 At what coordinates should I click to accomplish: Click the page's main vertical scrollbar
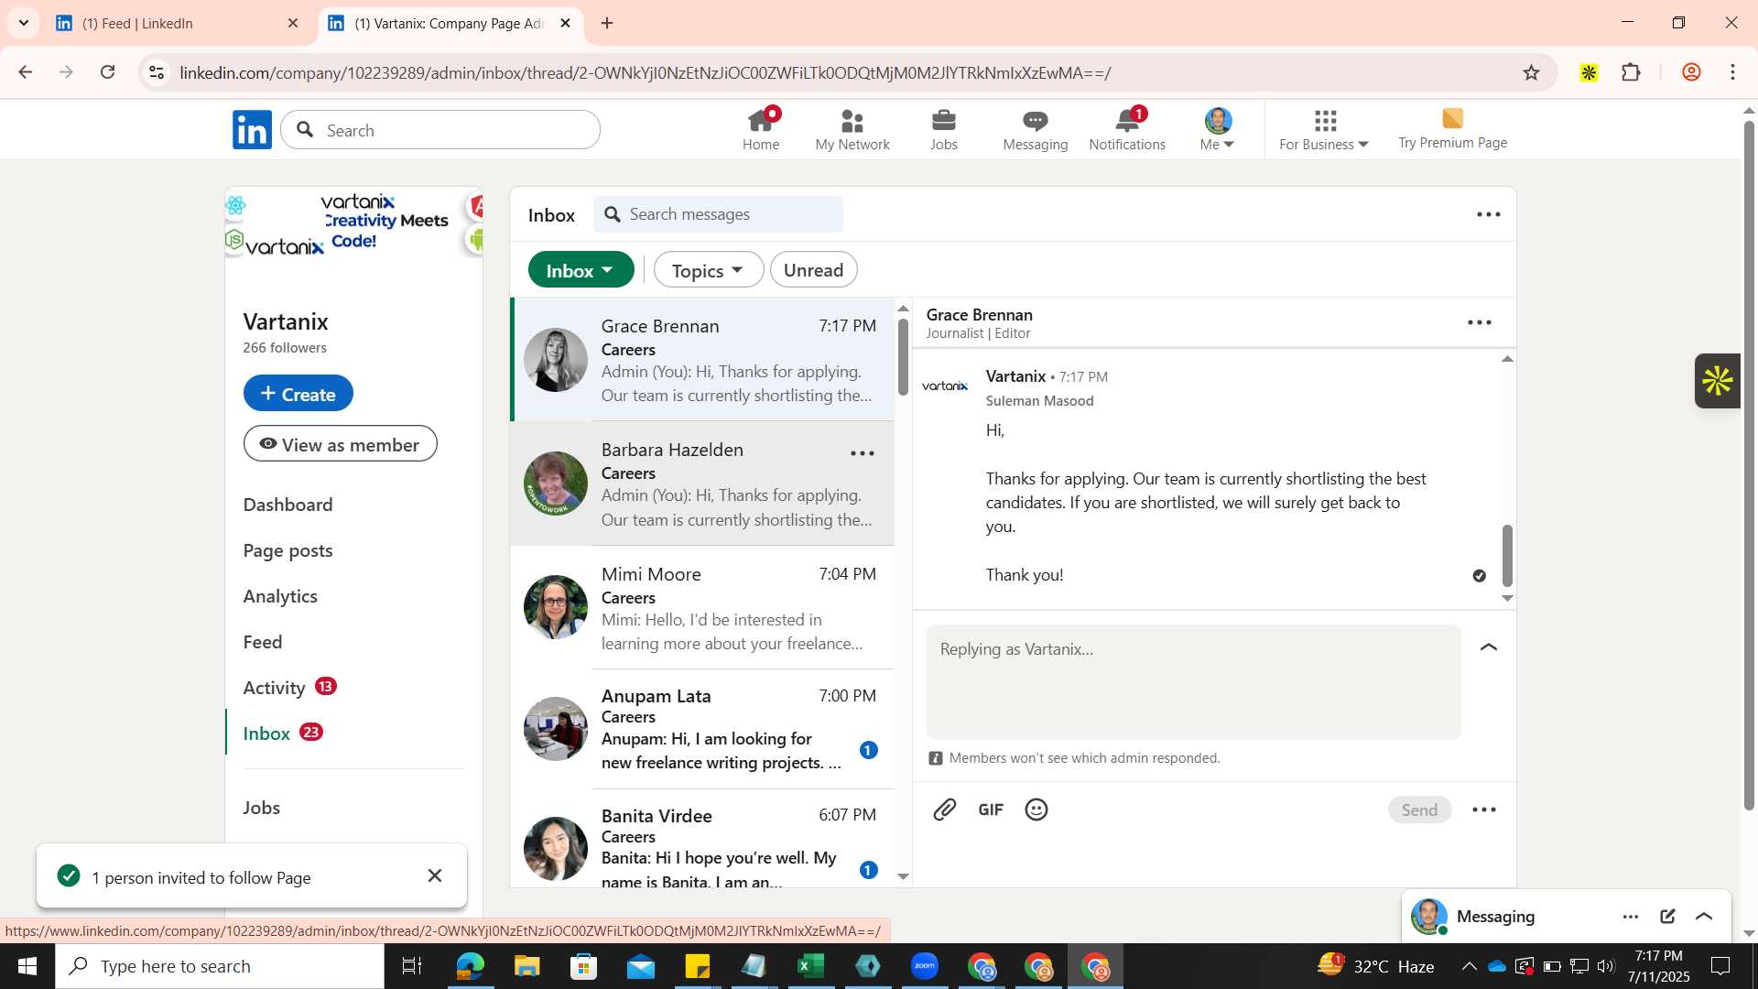click(1749, 467)
